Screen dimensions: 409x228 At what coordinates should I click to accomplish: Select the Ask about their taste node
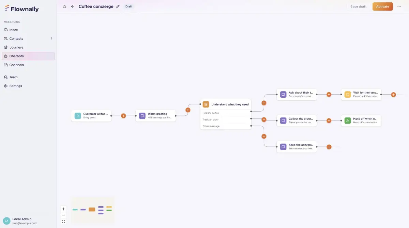(297, 95)
